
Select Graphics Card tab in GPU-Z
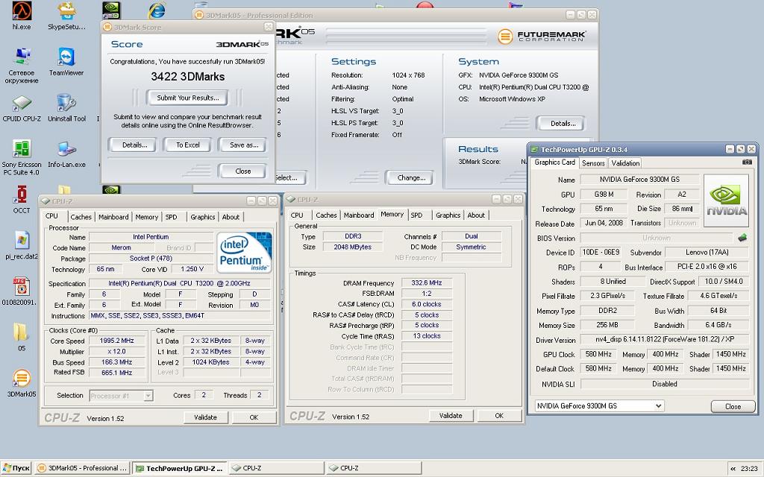point(554,162)
